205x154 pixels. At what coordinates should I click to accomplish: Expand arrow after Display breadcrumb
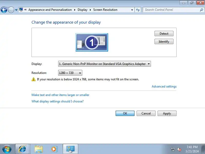90,10
